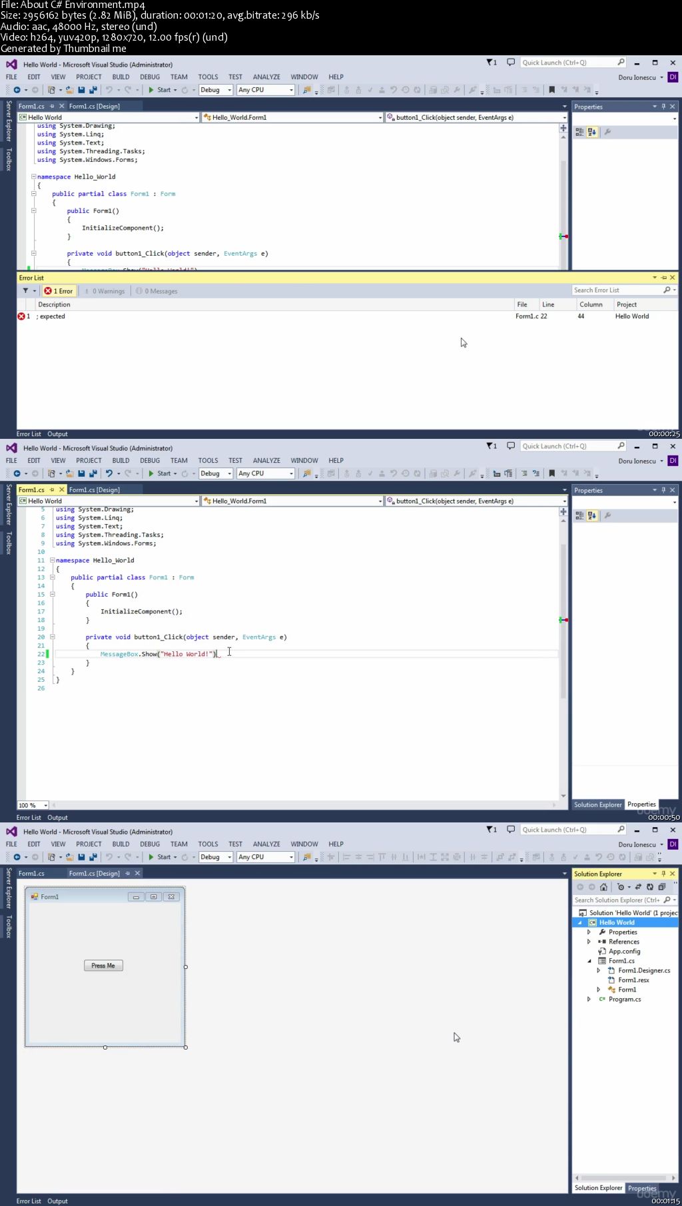Expand the Properties node in Solution Explorer
This screenshot has width=682, height=1206.
click(x=589, y=932)
